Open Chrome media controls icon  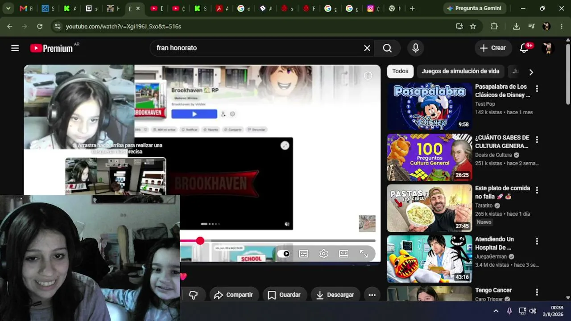point(531,26)
